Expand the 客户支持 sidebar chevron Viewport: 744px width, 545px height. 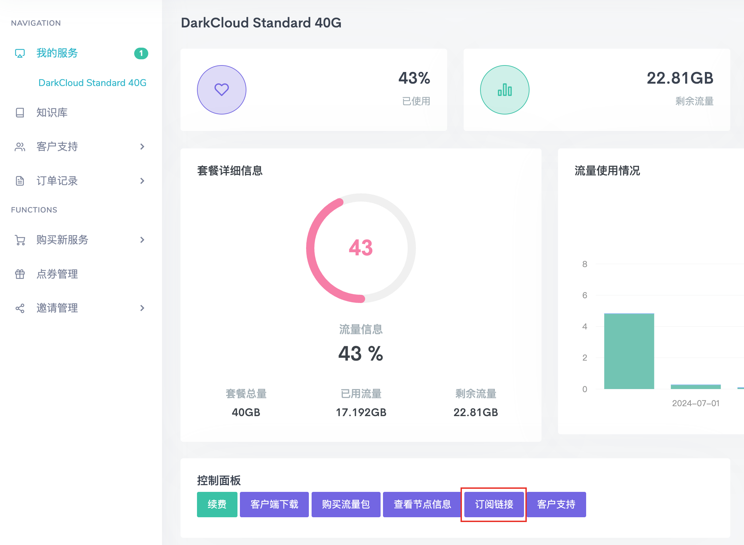(142, 147)
